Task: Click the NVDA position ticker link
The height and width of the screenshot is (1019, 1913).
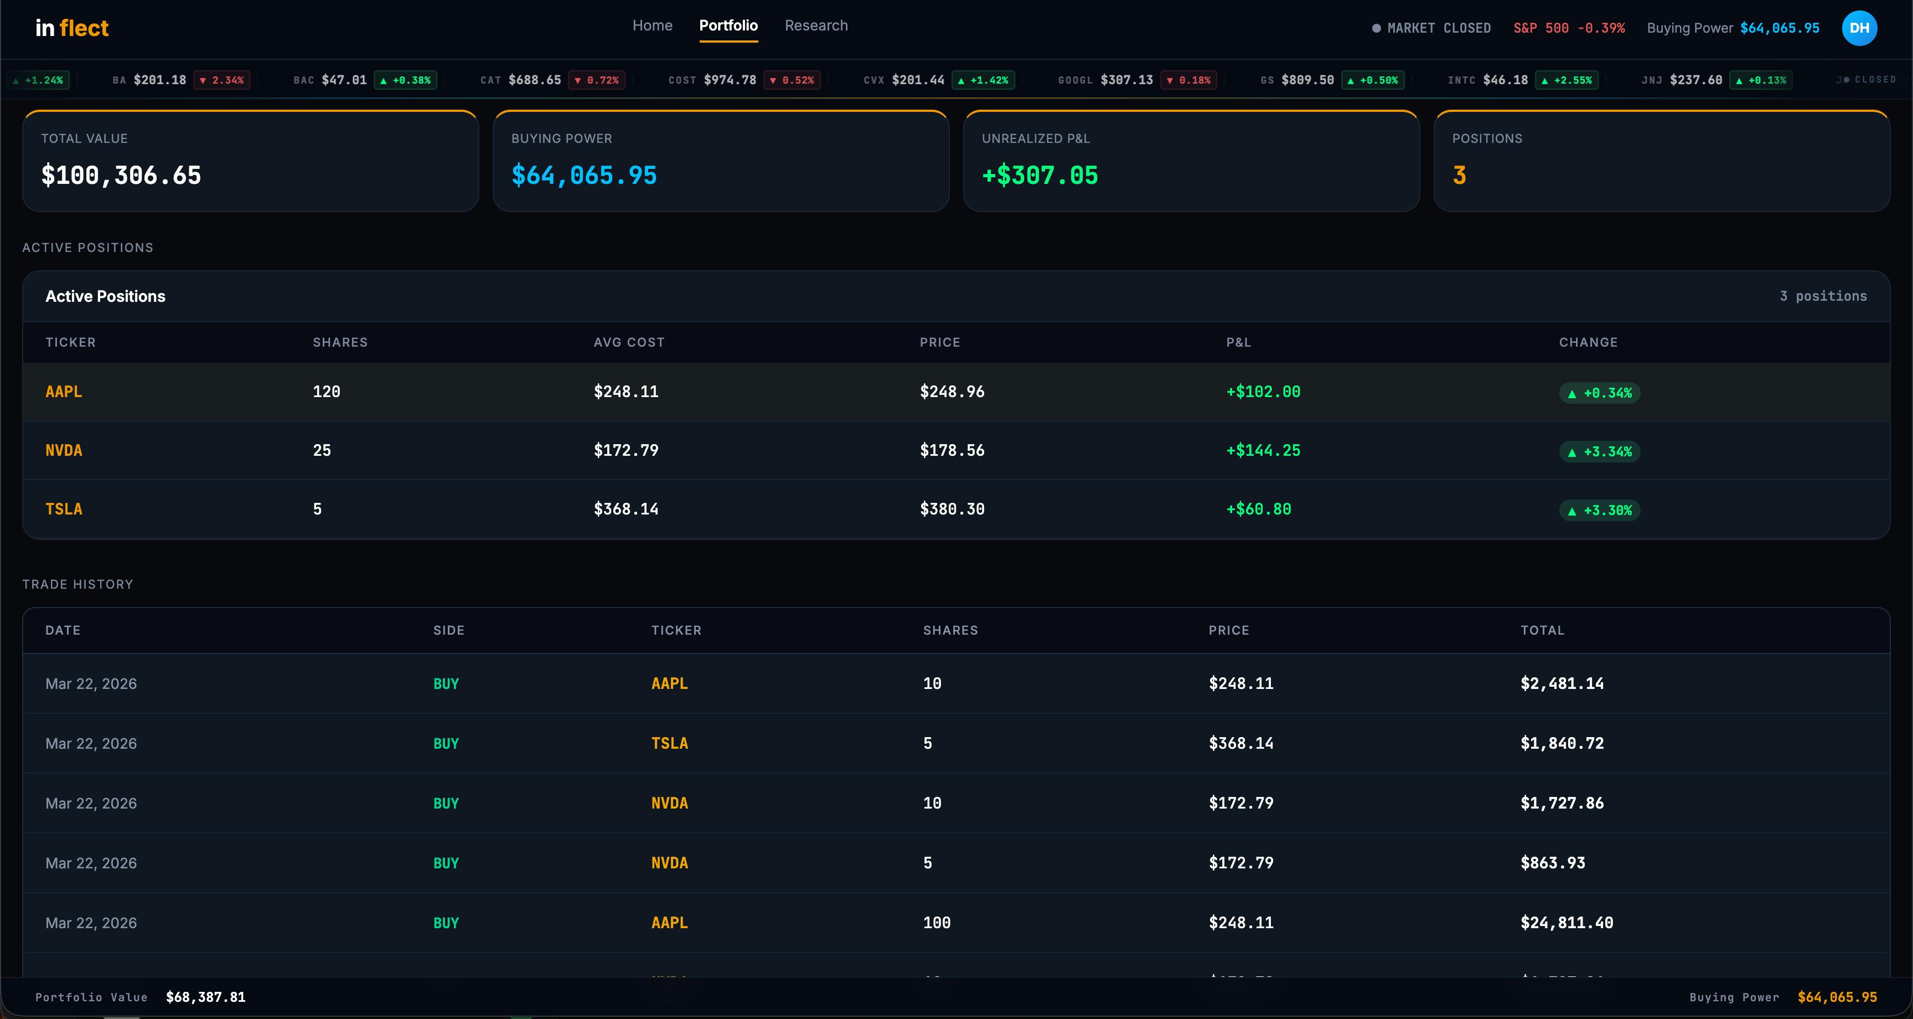Action: [x=64, y=450]
